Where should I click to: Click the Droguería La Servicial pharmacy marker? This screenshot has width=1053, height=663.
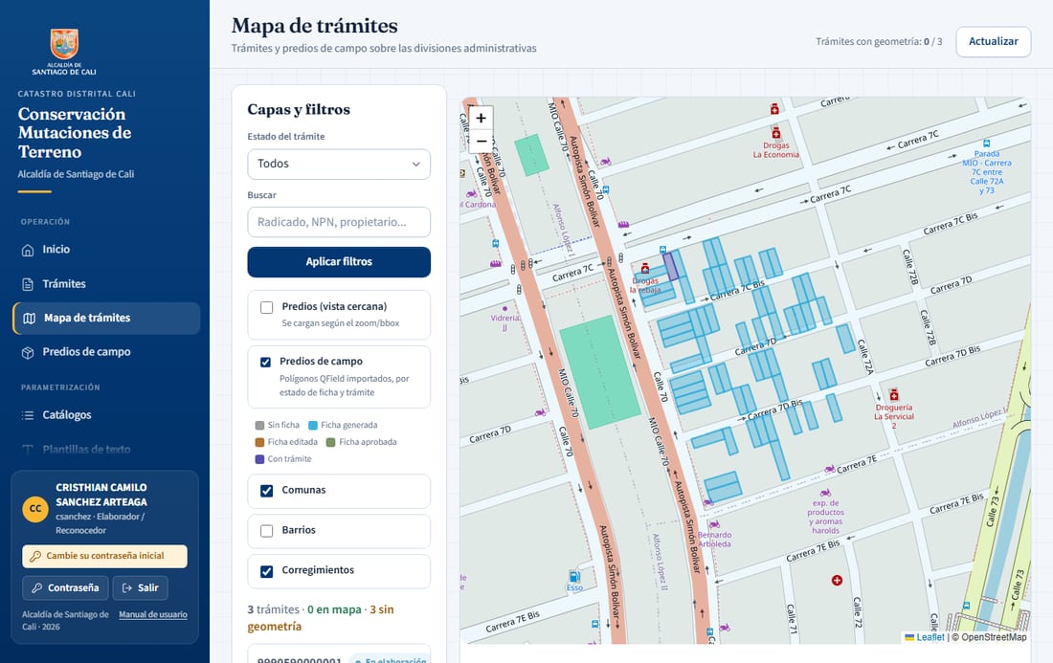pyautogui.click(x=894, y=394)
